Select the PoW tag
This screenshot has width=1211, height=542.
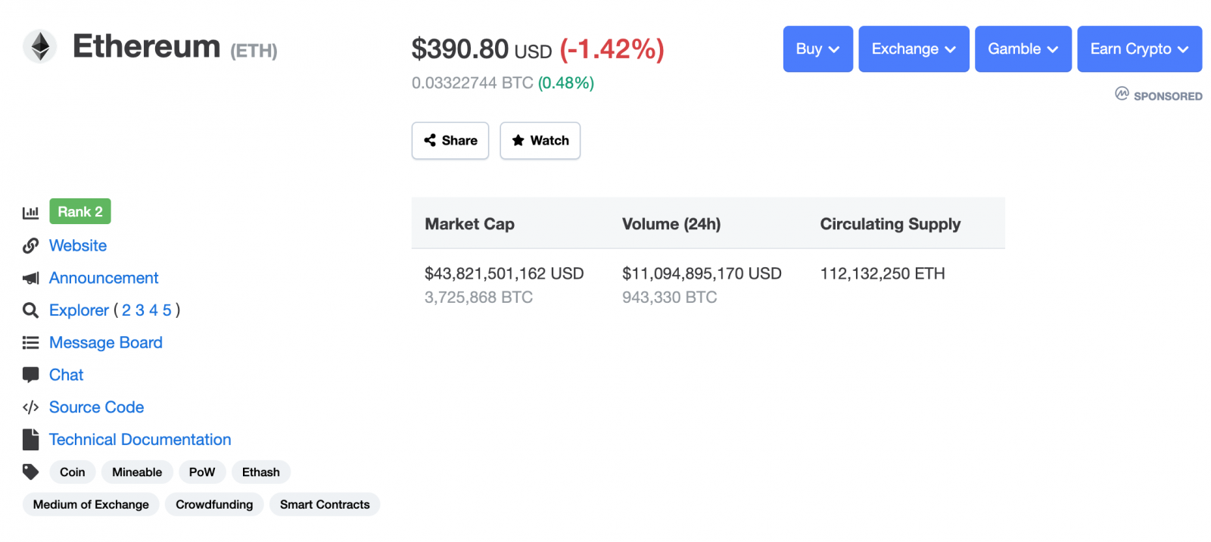(202, 472)
